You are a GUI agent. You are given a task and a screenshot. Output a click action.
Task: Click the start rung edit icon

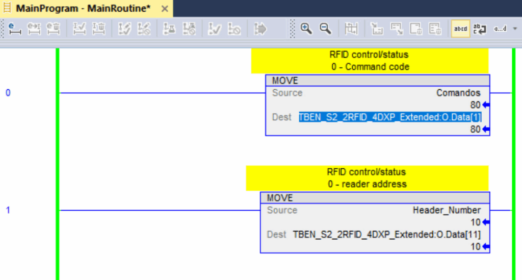[x=14, y=29]
